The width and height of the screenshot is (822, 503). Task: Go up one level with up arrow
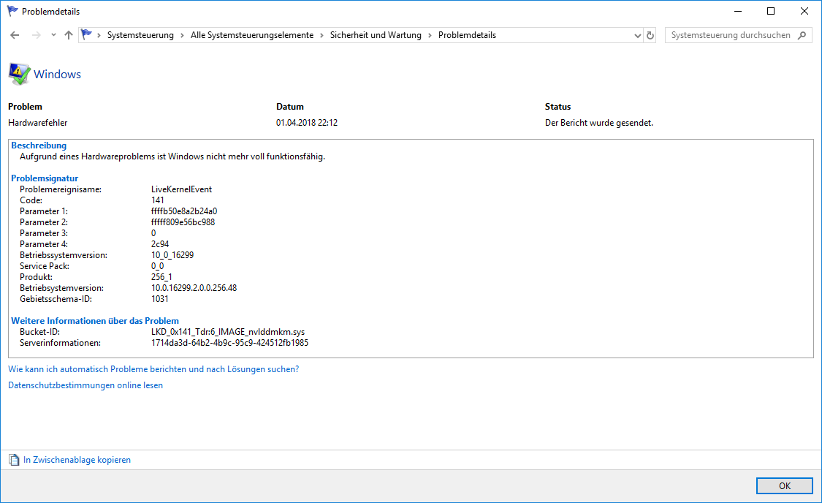pos(69,35)
